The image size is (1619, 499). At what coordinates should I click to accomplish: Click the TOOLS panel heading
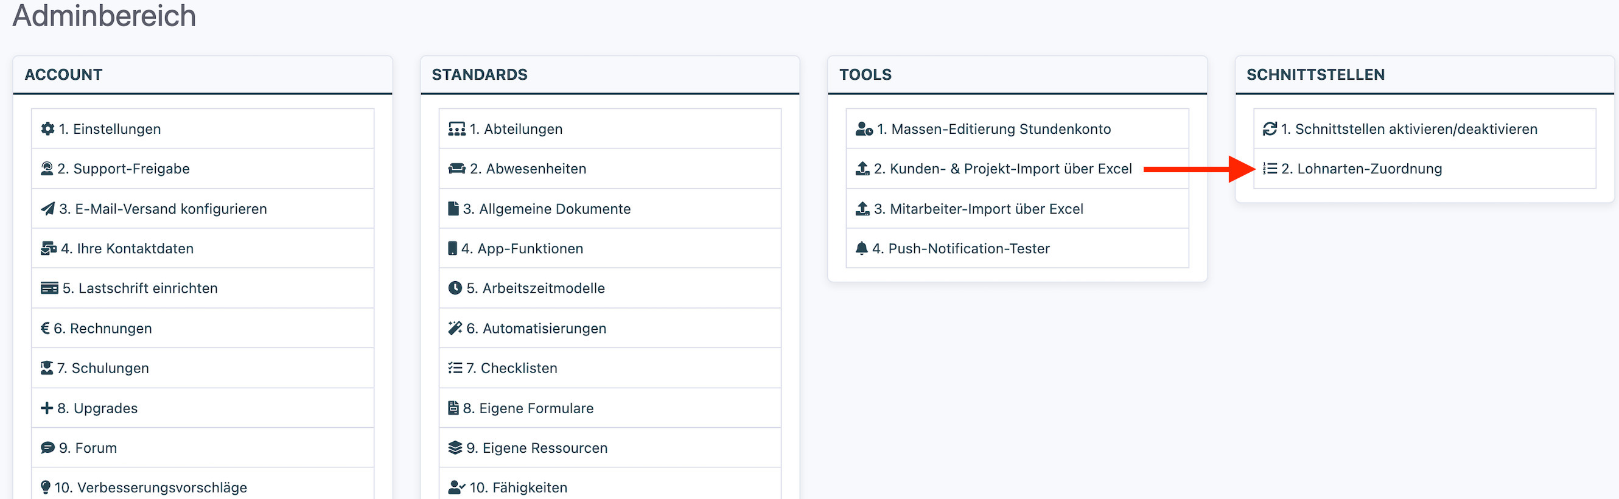tap(865, 74)
